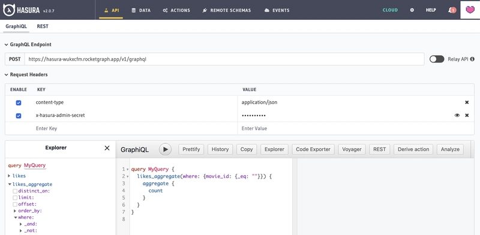Remove the content-type header
480x235 pixels.
click(x=467, y=103)
